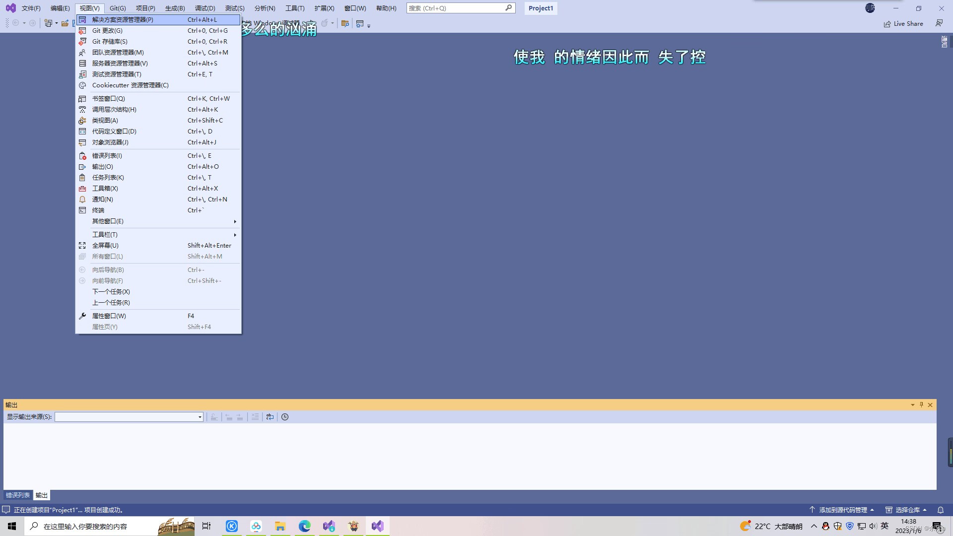Toggle timestamp clock in output toolbar
The image size is (953, 536).
click(x=285, y=417)
